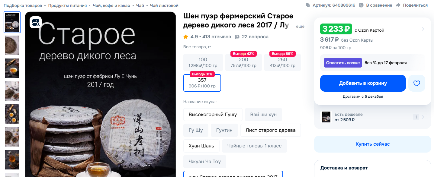Screen dimensions: 434x177
Task: Select the second product photo thumbnail
Action: [x=12, y=45]
